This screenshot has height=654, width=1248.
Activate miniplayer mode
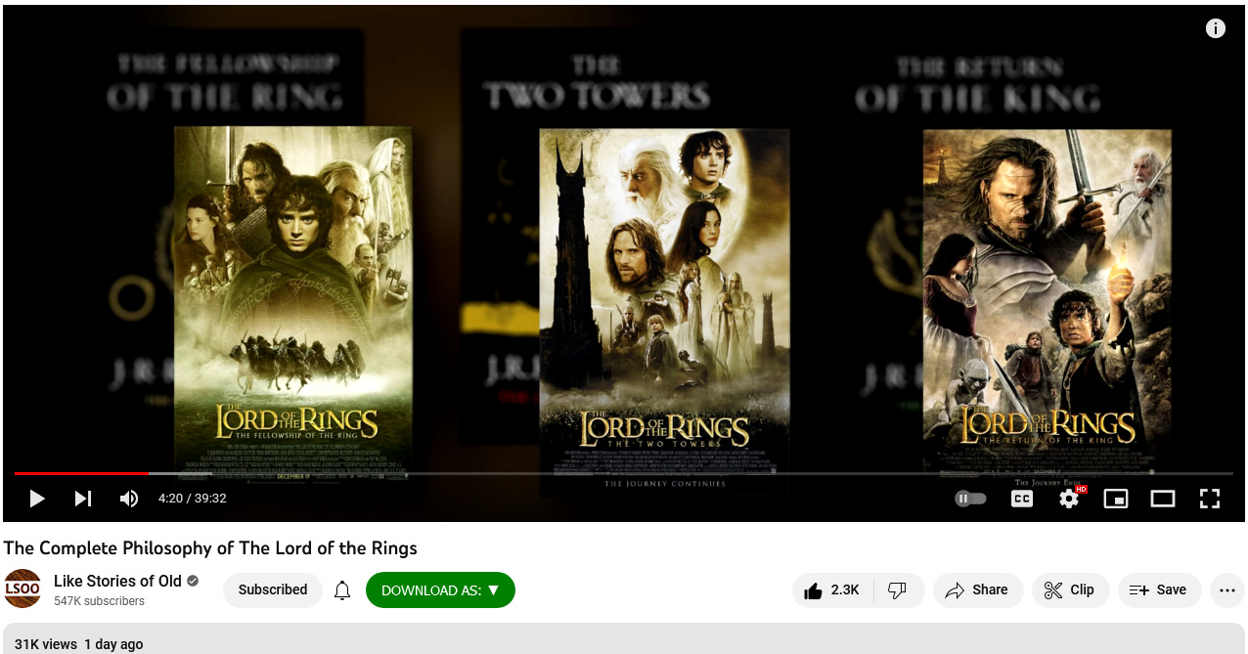1116,499
